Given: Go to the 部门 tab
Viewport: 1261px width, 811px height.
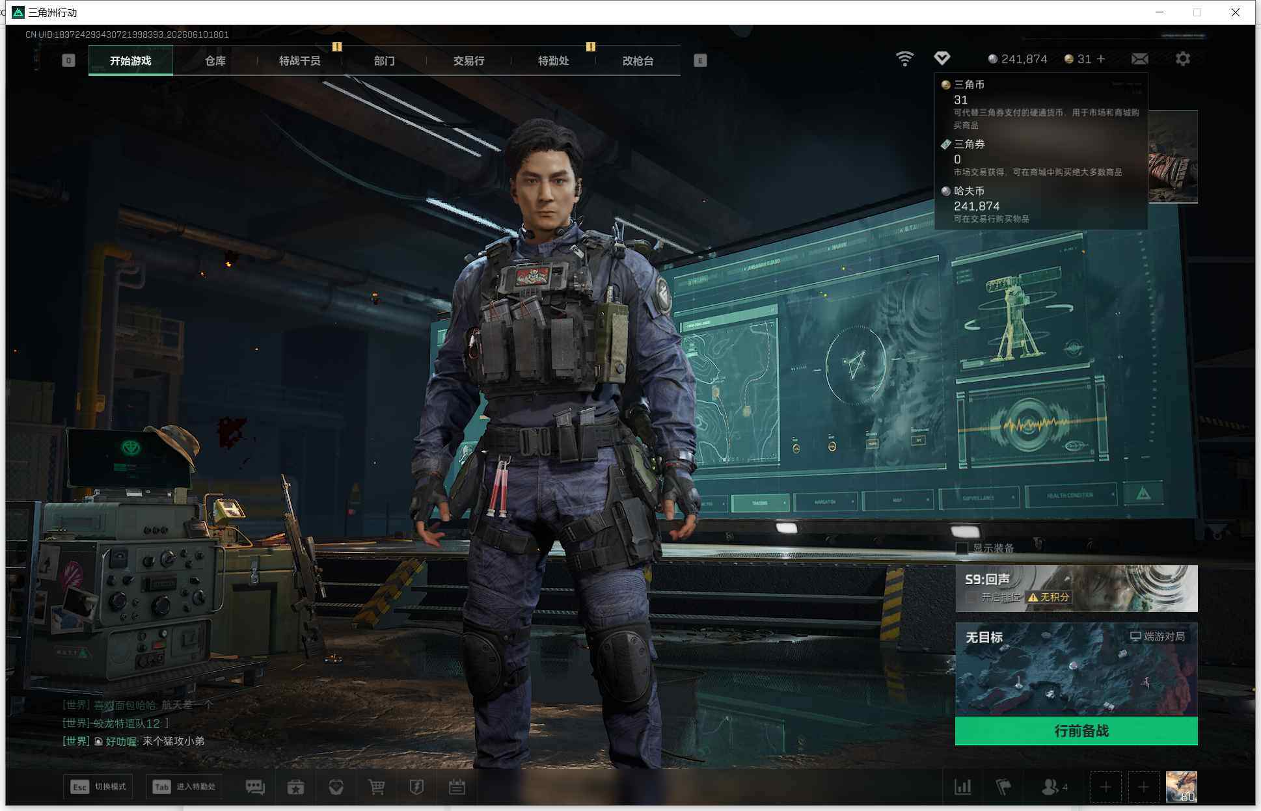Looking at the screenshot, I should (x=385, y=60).
